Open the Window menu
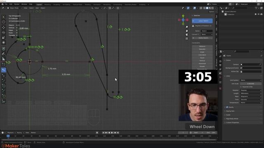 (x=24, y=4)
